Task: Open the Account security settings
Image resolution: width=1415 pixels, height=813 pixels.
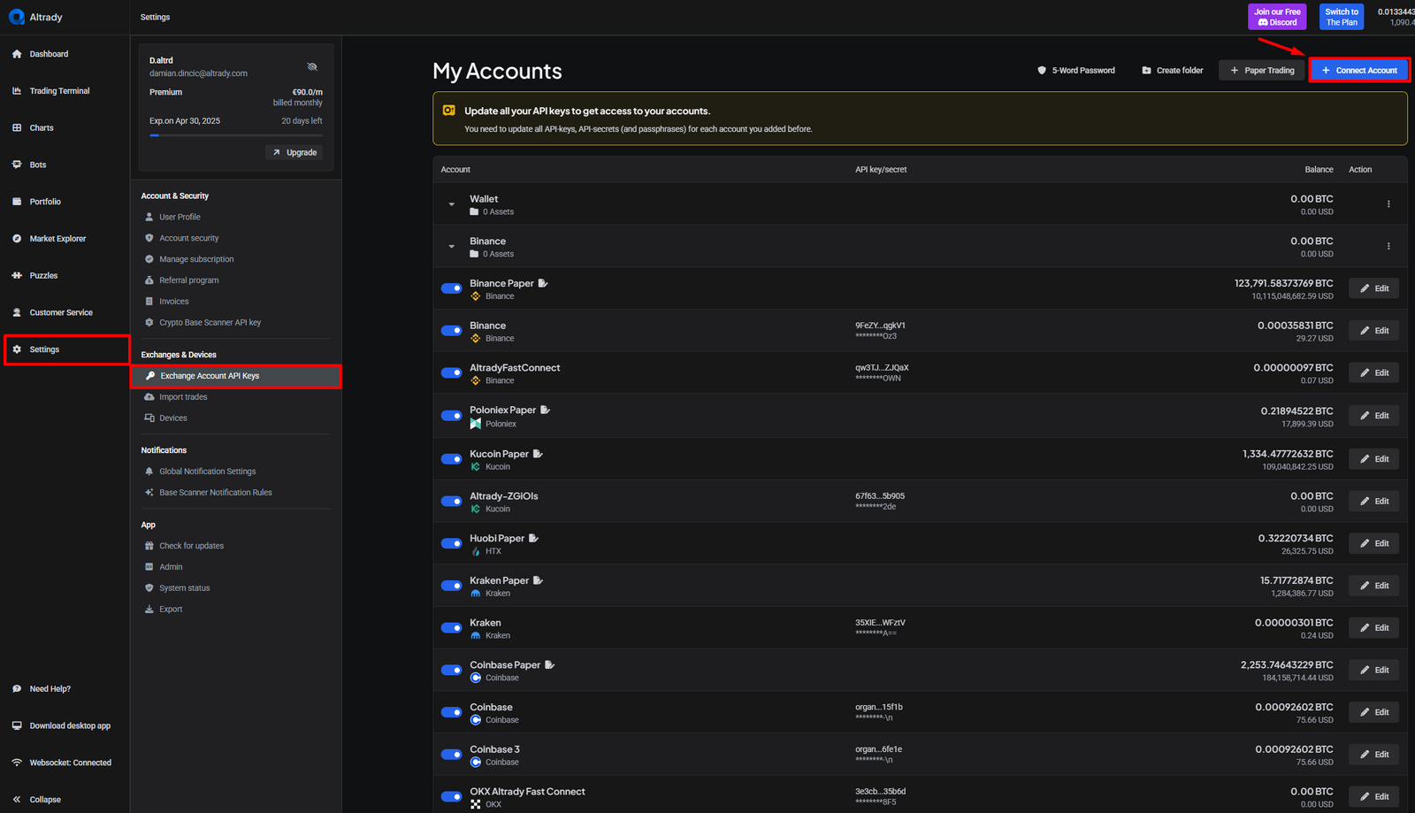Action: click(181, 238)
